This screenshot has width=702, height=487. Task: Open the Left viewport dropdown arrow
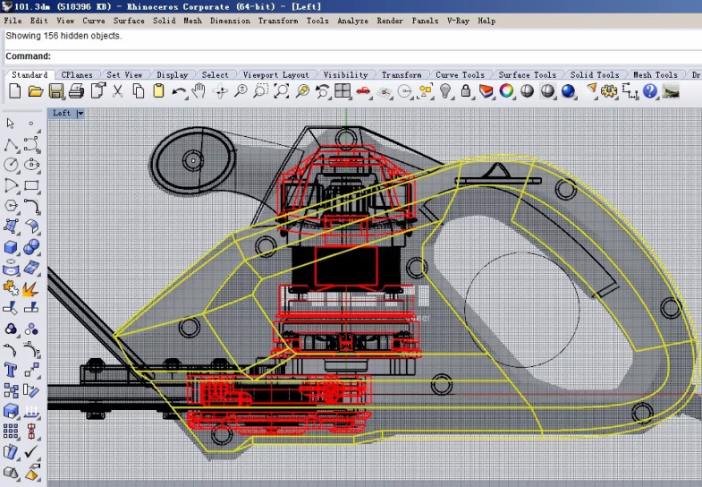tap(80, 114)
